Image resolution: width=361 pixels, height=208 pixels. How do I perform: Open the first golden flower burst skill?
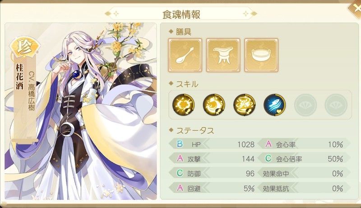184,105
